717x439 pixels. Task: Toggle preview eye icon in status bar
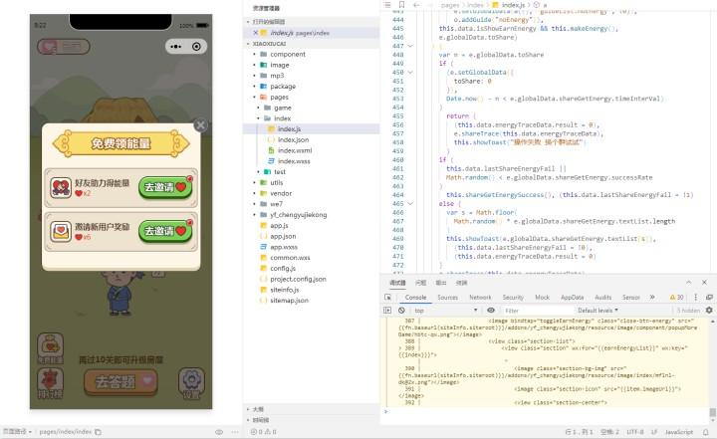coord(219,432)
